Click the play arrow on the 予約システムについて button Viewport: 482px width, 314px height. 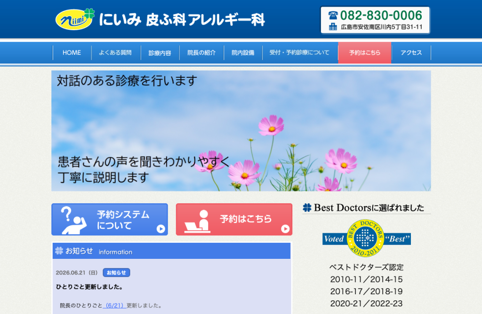click(161, 229)
